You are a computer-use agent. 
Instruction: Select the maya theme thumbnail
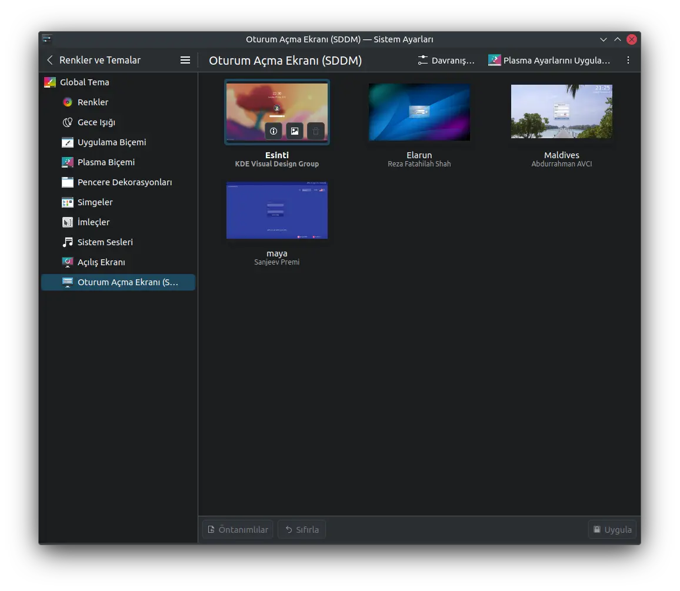(x=277, y=211)
